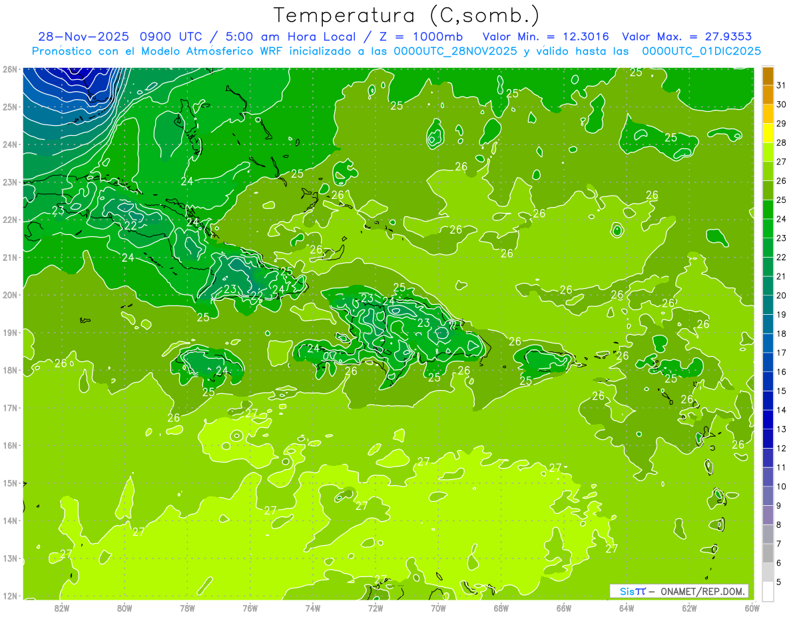Click the "26N" latitude axis label
This screenshot has width=799, height=617.
coord(10,69)
